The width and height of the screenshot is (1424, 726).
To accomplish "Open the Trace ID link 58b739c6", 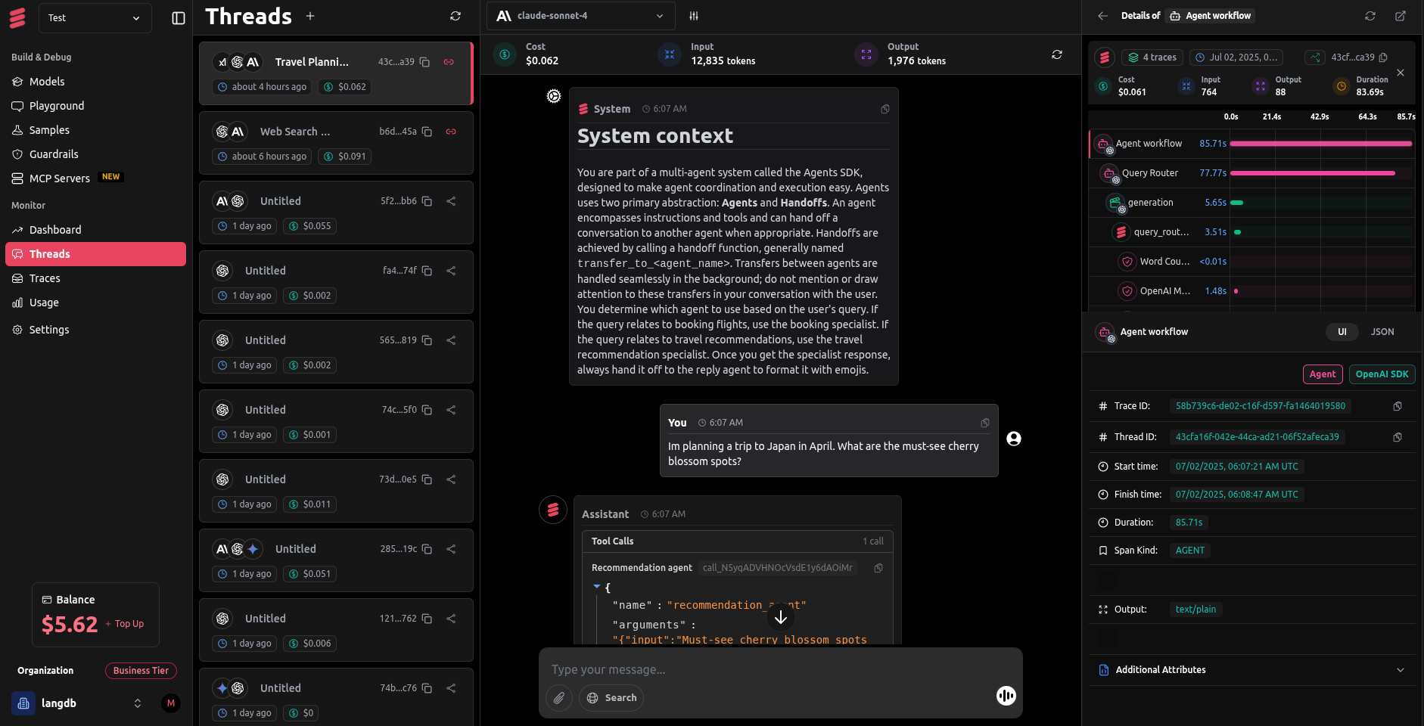I will click(x=1261, y=406).
